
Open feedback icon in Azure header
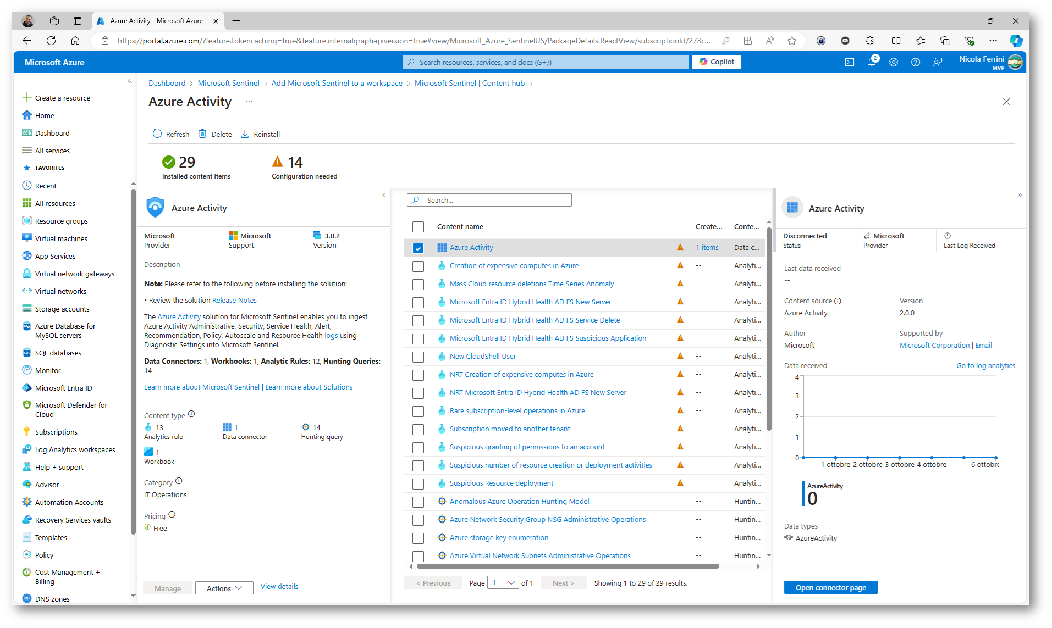click(x=938, y=62)
